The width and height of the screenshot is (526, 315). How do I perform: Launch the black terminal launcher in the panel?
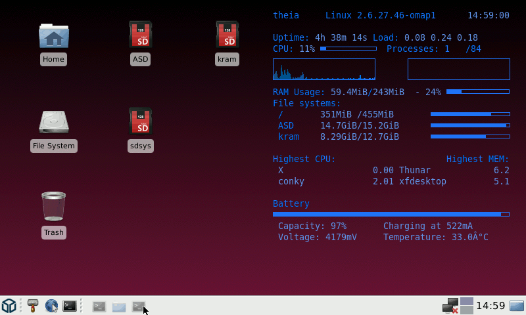(x=70, y=306)
